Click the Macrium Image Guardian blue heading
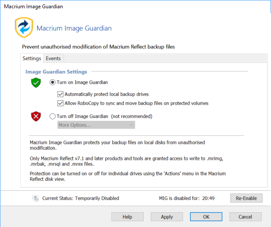Screen dimensions: 271x227 click(74, 28)
